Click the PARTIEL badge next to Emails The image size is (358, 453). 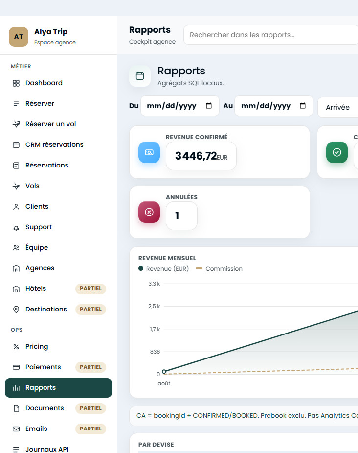[x=90, y=429]
